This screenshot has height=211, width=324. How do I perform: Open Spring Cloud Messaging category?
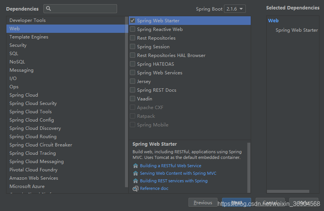66,161
